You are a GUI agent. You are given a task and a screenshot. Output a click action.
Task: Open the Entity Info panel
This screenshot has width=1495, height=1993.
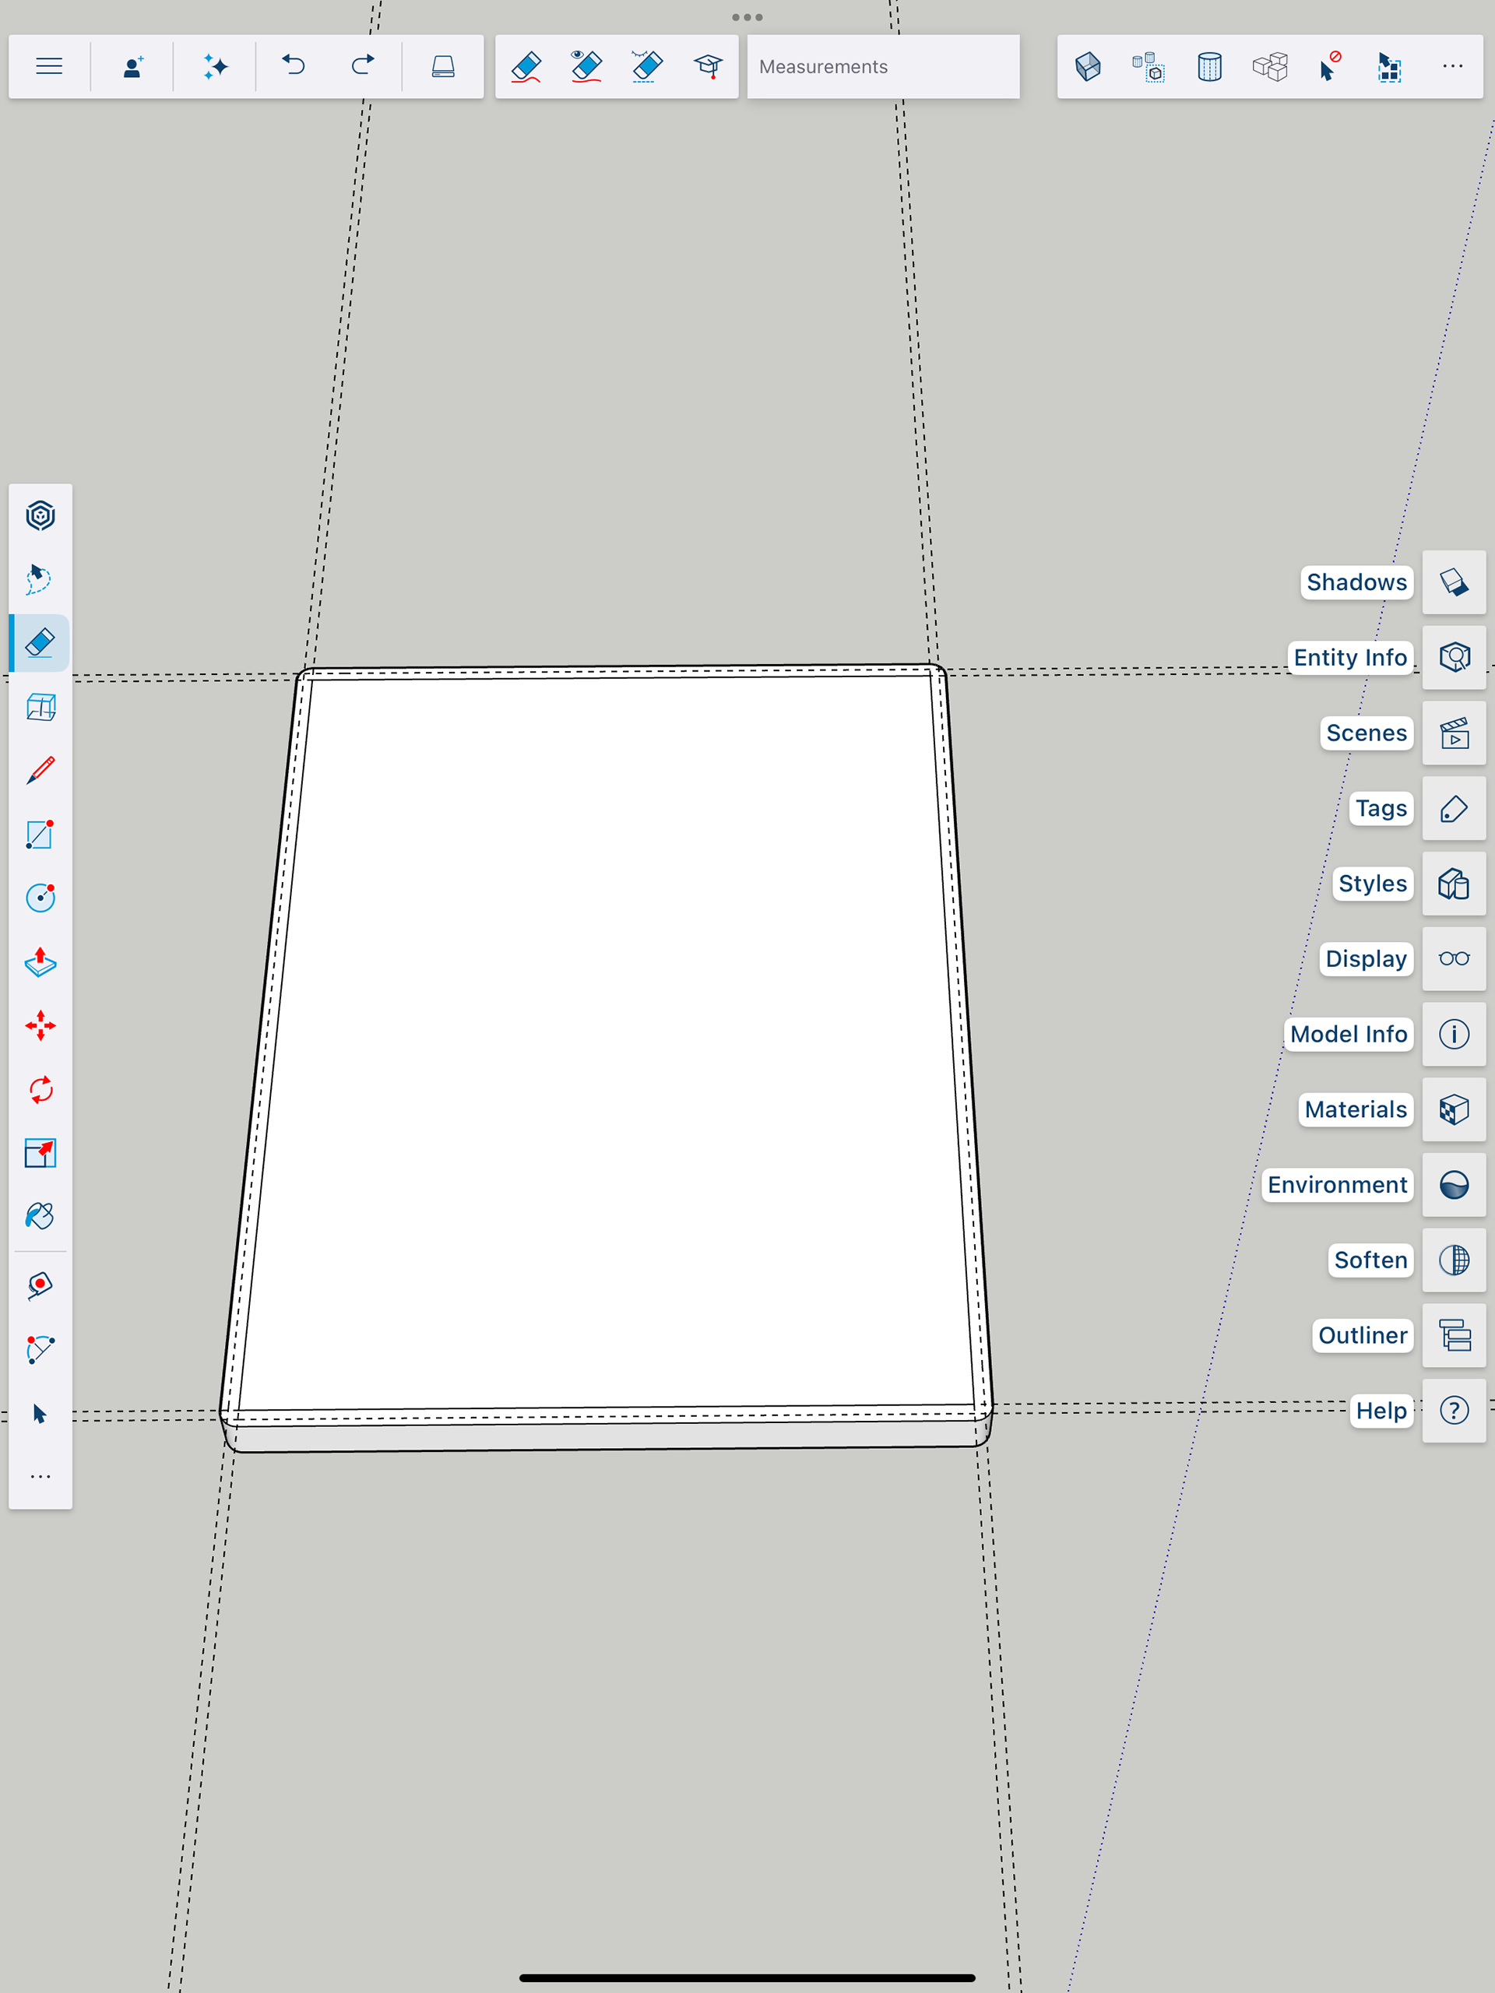[1453, 658]
